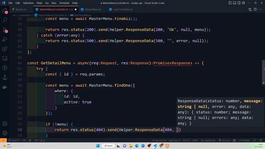Open the Chat icon on the taskbar
The image size is (265, 149).
coord(125,146)
